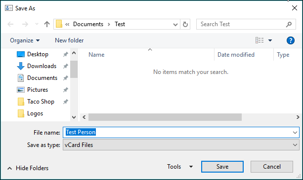The height and width of the screenshot is (180, 303).
Task: Click navigation pane scroll up arrow
Action: coord(74,53)
